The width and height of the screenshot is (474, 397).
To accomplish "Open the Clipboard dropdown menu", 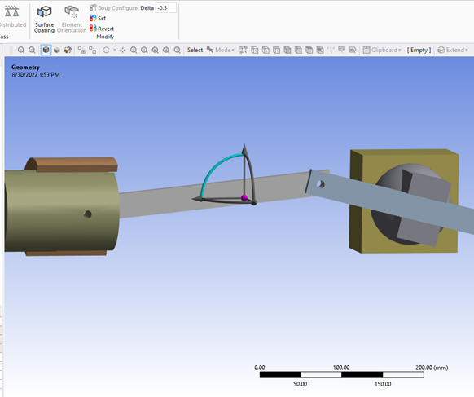I will [382, 50].
